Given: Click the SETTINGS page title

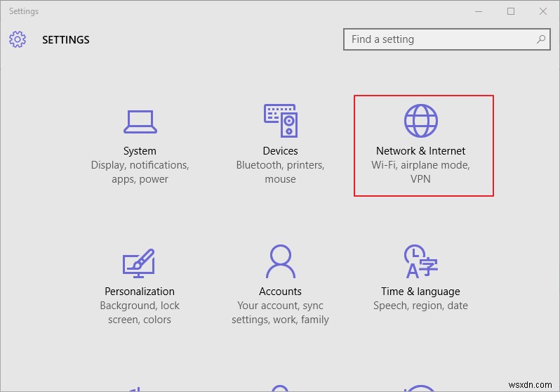Looking at the screenshot, I should coord(66,40).
